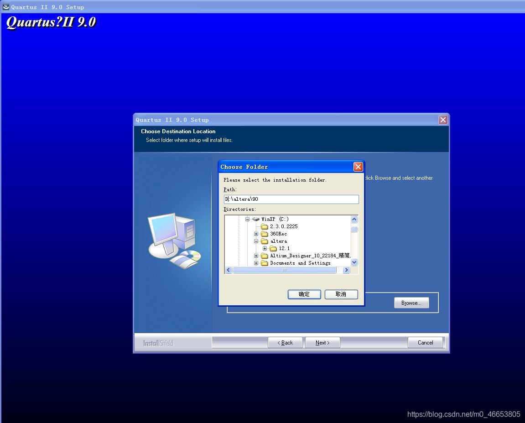This screenshot has height=423, width=525.
Task: Click the 'Documents and Settings' directory name
Action: 300,263
